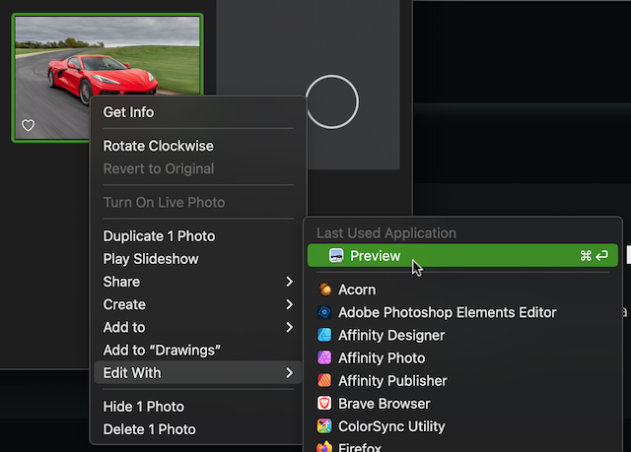Choose Get Info from context menu

pos(197,112)
